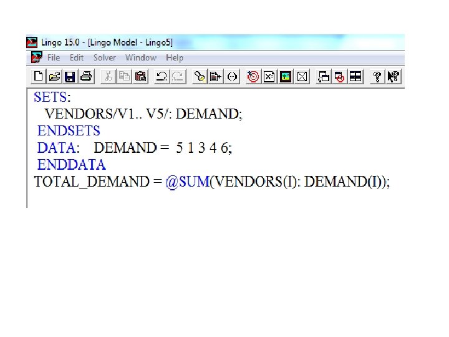Open help topics question mark icon
Viewport: 449px width, 337px height.
click(x=377, y=77)
